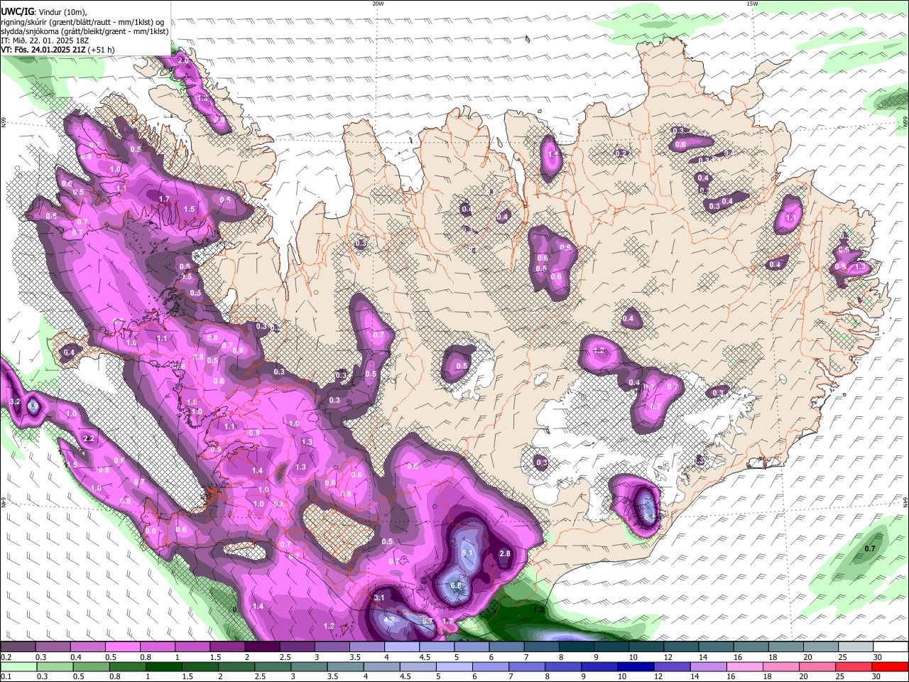Click the "2.2" precipitation value on the map
Screen dimensions: 909x682
pyautogui.click(x=89, y=439)
